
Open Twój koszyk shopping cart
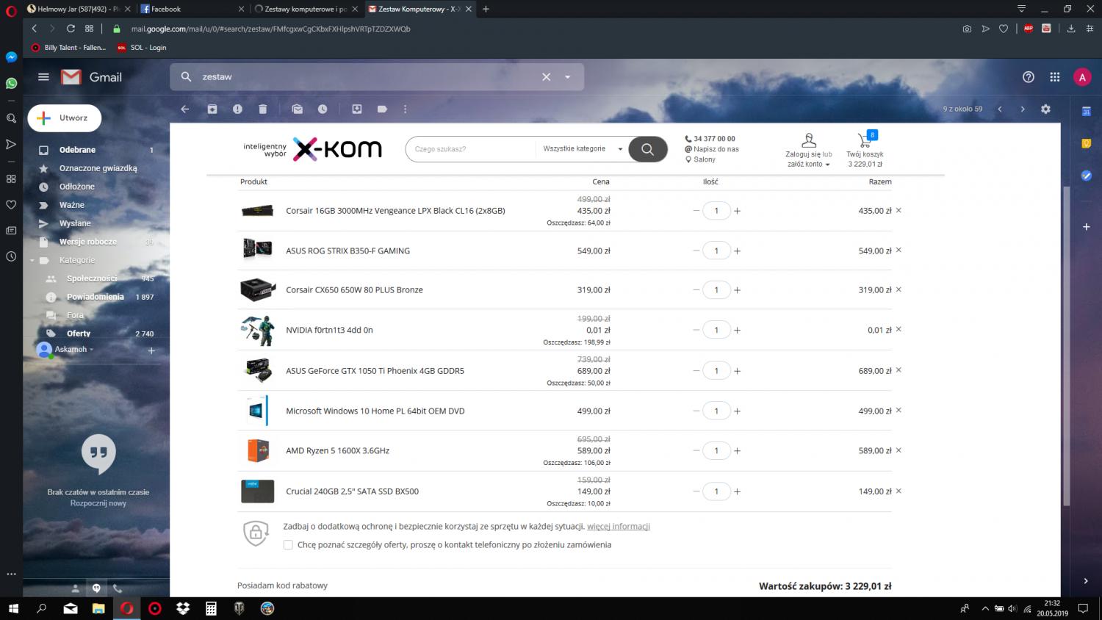click(865, 150)
